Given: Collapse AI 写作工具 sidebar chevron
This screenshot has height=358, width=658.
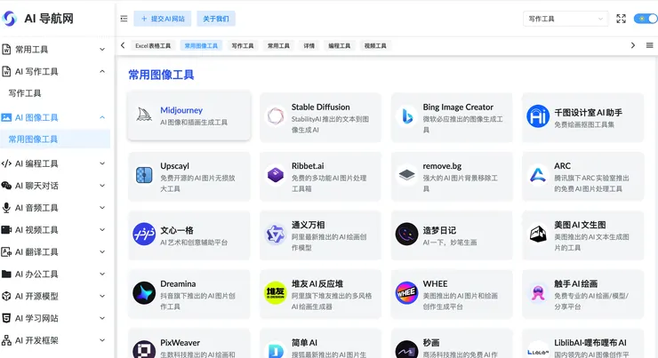Looking at the screenshot, I should (102, 71).
